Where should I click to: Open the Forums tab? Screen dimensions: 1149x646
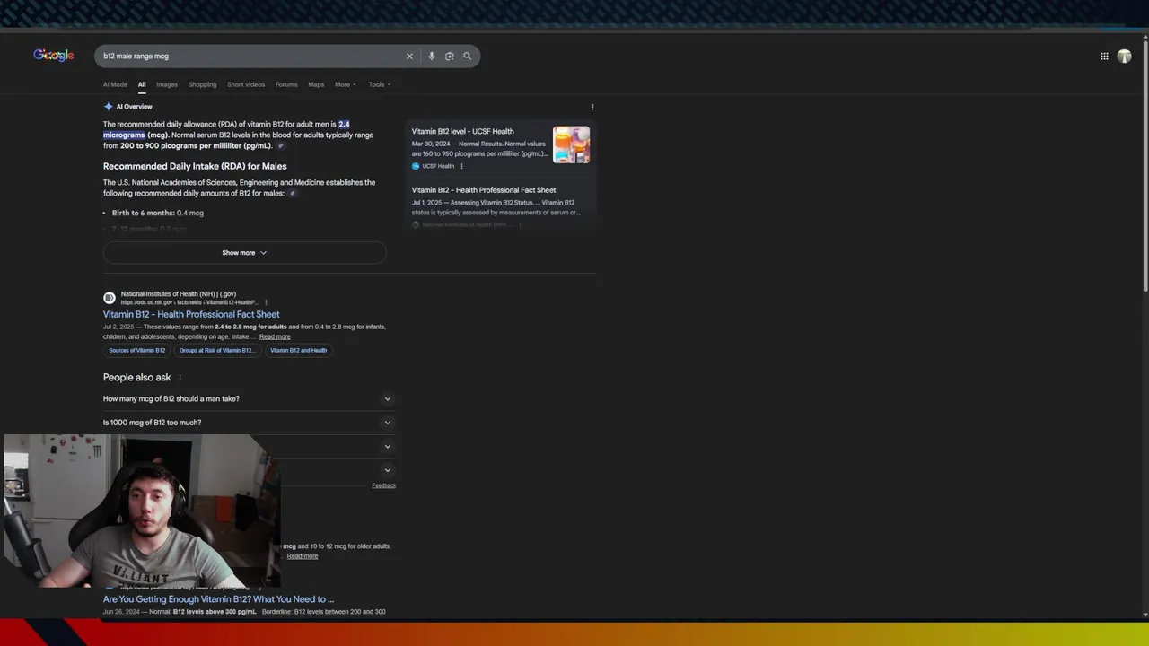click(x=286, y=84)
